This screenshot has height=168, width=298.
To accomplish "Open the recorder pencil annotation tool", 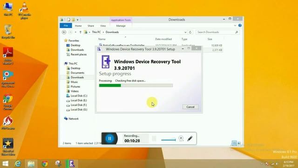I will (x=190, y=139).
